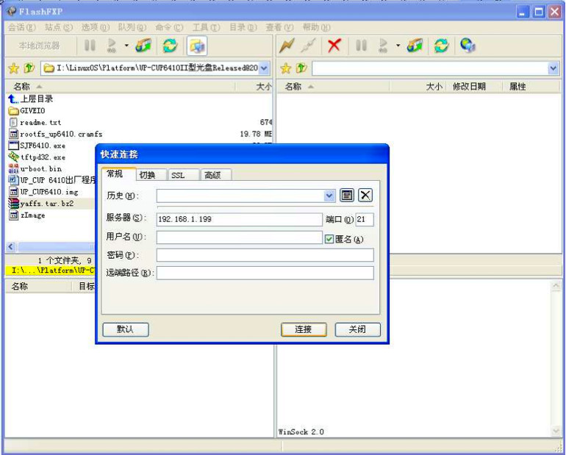Screen dimensions: 566x455
Task: Click the remote pane play transfer icon
Action: tap(383, 46)
